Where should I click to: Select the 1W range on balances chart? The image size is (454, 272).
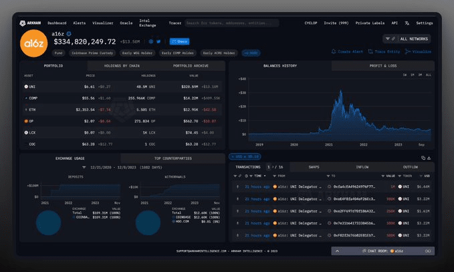(x=405, y=75)
